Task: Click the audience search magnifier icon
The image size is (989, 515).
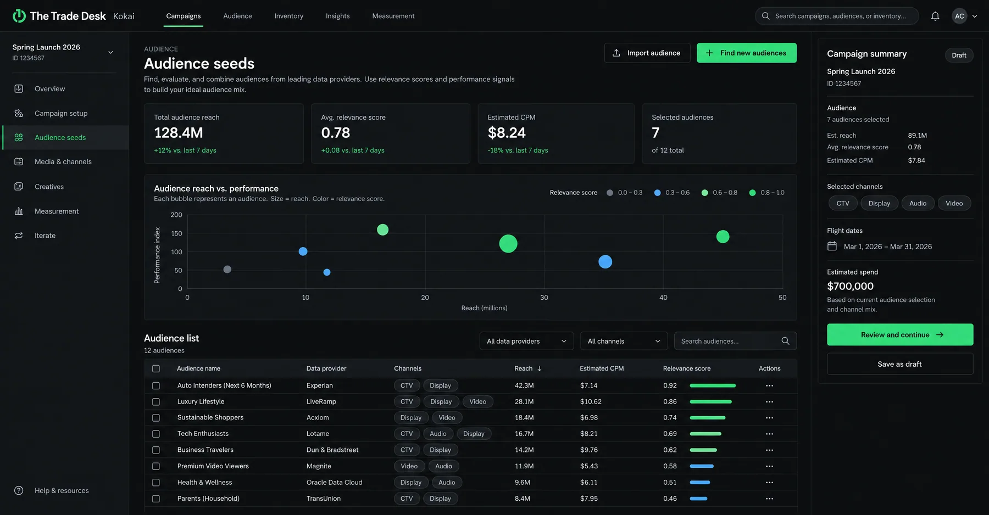Action: pos(785,341)
